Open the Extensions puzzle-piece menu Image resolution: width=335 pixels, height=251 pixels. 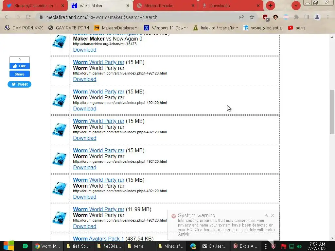[296, 17]
